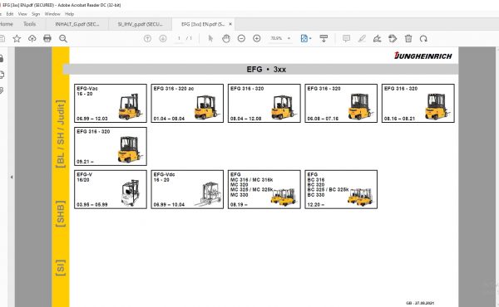Image resolution: width=499 pixels, height=307 pixels.
Task: Open the Sign menu
Action: pos(36,14)
